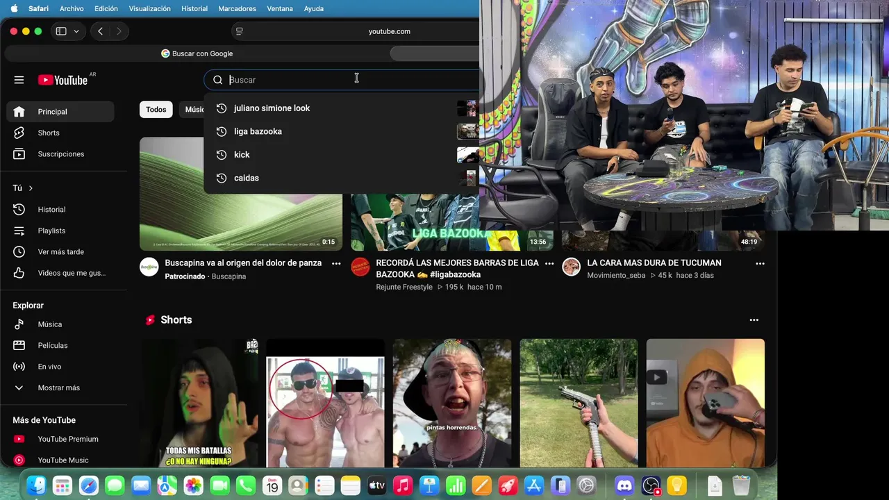The height and width of the screenshot is (500, 889).
Task: Open options for La cara mas dura video
Action: [x=760, y=263]
